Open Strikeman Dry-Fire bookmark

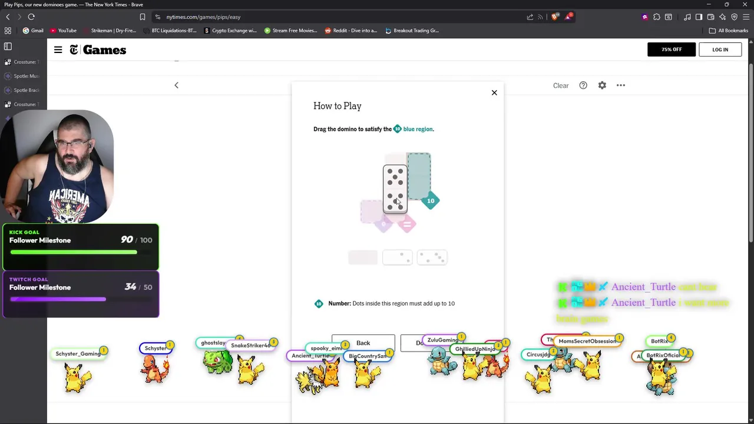(x=109, y=31)
